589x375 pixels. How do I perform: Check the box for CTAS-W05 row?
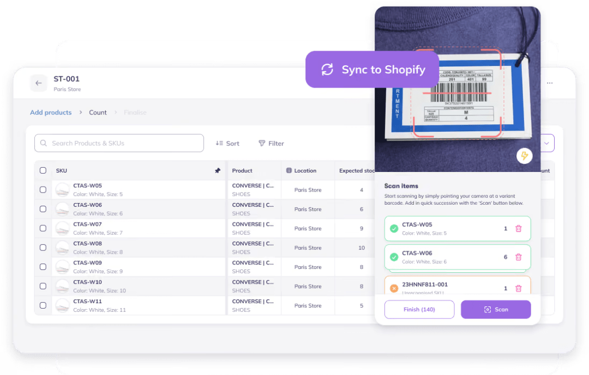tap(43, 190)
